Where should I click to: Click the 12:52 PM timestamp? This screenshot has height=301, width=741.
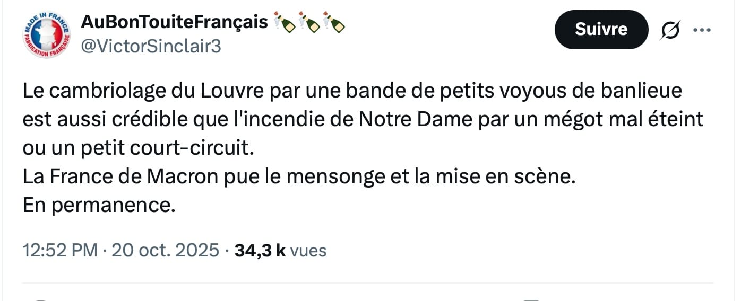coord(60,250)
